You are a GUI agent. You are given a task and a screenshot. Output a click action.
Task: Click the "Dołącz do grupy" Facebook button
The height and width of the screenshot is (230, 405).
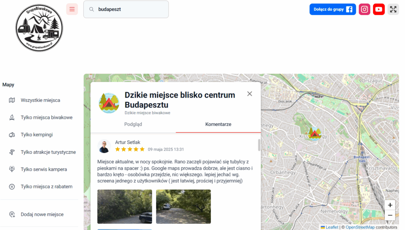pyautogui.click(x=333, y=9)
